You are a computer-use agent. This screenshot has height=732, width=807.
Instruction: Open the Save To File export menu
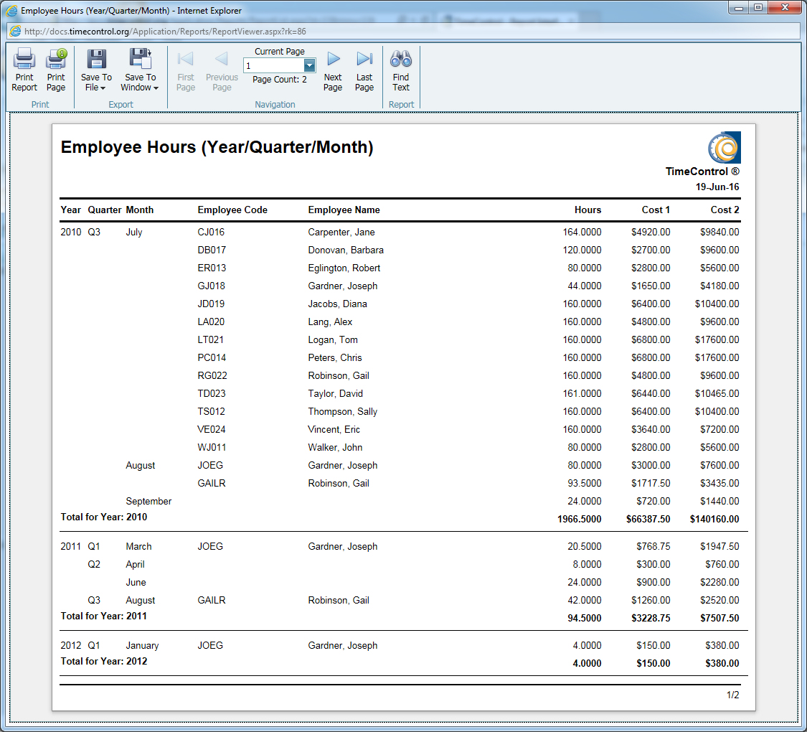point(95,70)
